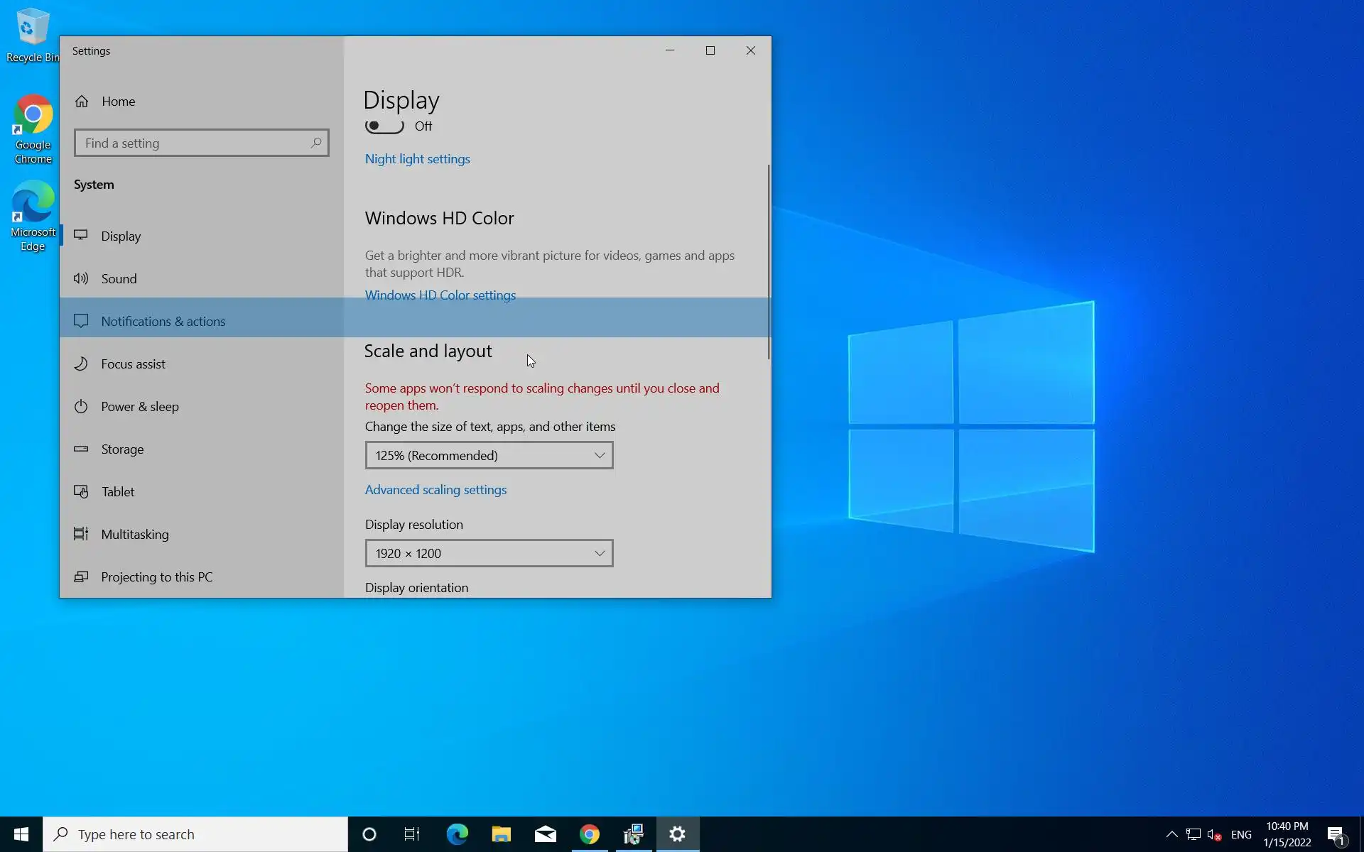Click the Tablet icon in sidebar
The width and height of the screenshot is (1364, 852).
click(81, 491)
